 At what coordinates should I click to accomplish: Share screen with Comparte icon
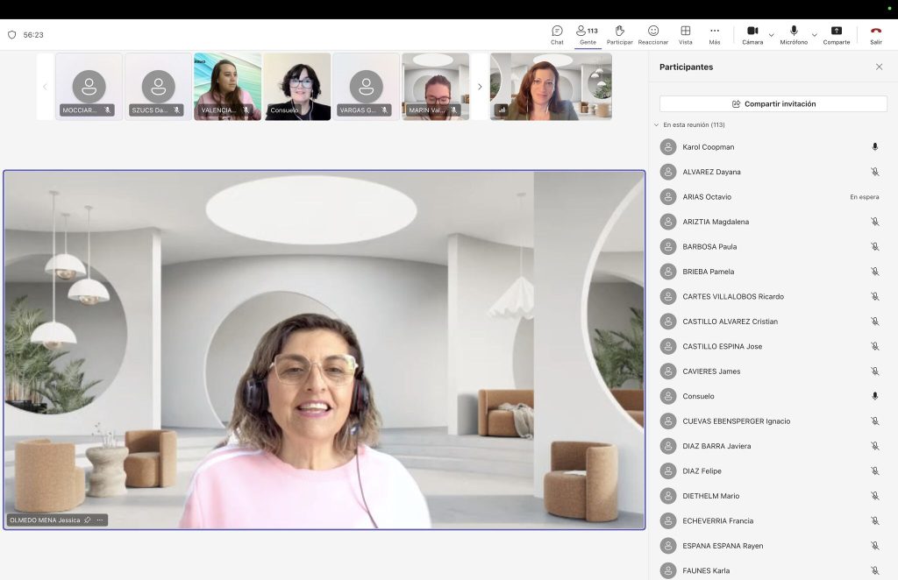pyautogui.click(x=836, y=34)
